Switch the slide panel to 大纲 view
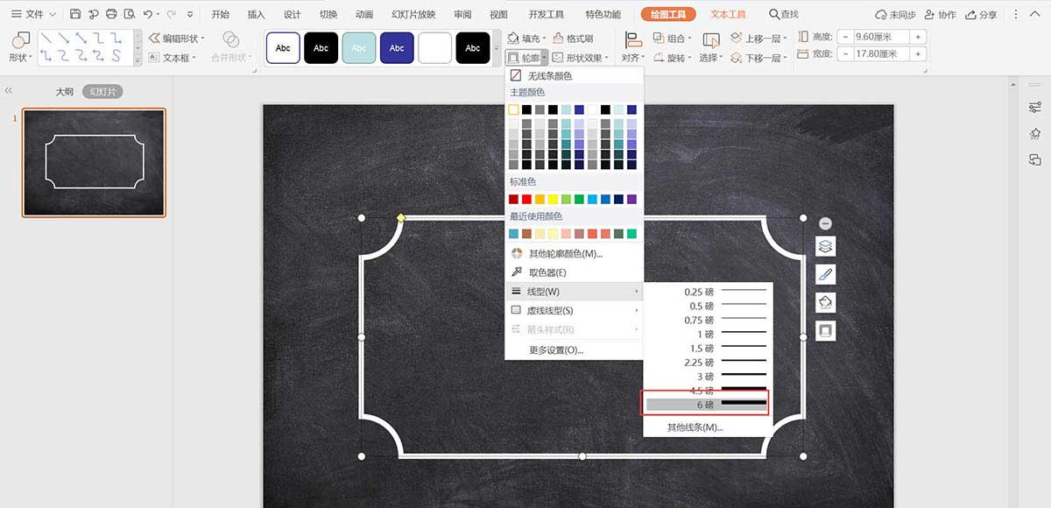 pyautogui.click(x=65, y=91)
